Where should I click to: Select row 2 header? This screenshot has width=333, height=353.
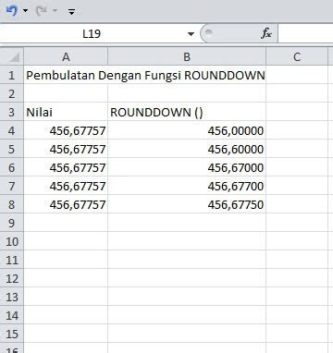tap(12, 93)
